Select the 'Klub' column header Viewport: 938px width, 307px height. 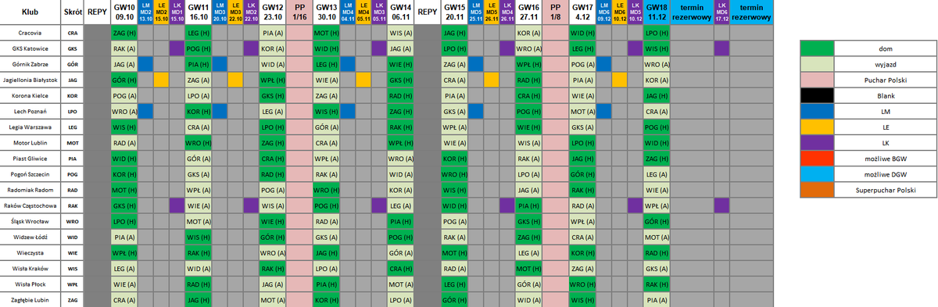pyautogui.click(x=30, y=12)
